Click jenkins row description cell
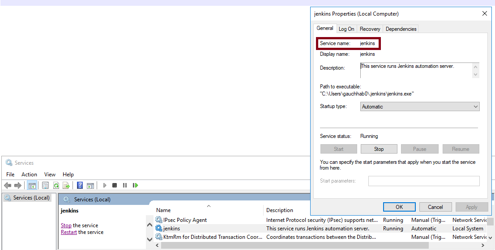Image resolution: width=495 pixels, height=250 pixels. (318, 228)
